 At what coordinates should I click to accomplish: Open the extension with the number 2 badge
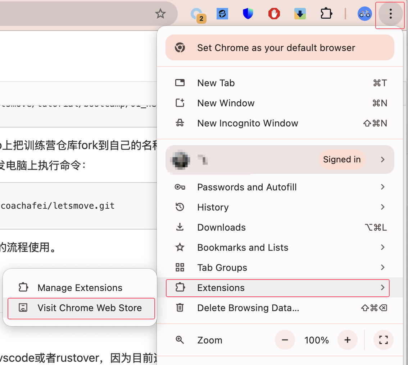198,15
